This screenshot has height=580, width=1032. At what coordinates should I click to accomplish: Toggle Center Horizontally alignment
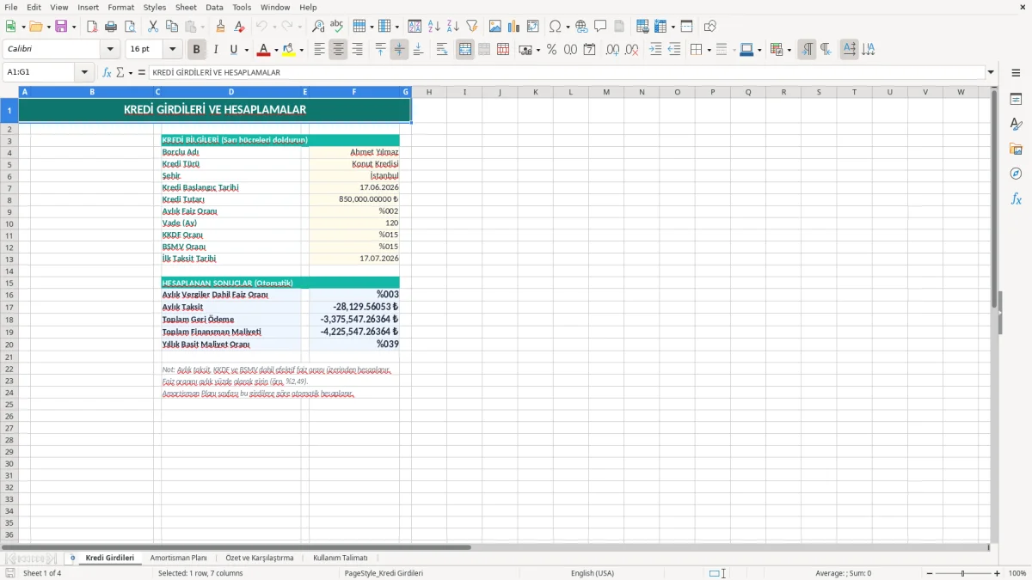pos(338,50)
